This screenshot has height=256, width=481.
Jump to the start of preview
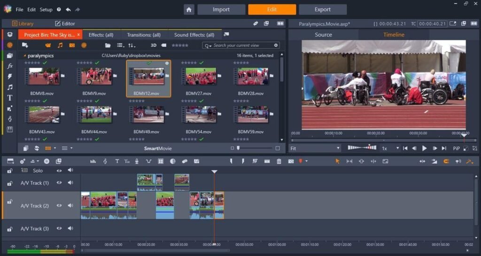(x=405, y=148)
